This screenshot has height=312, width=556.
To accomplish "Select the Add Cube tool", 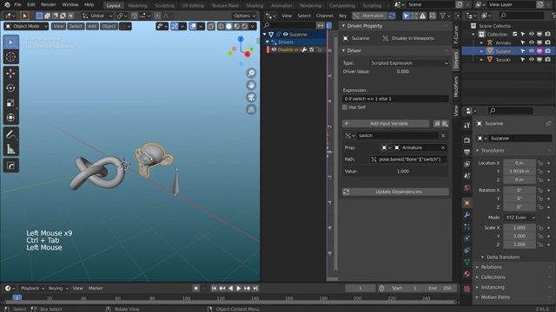I will click(10, 166).
